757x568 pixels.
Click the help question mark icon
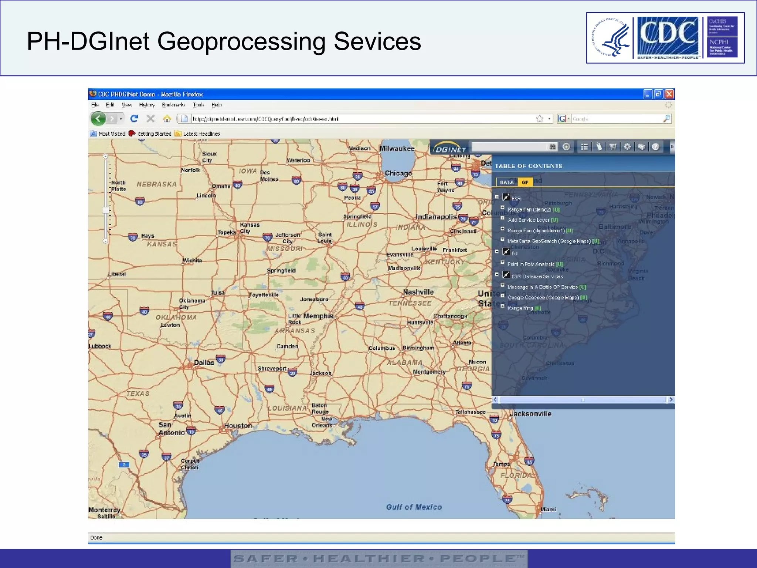coord(656,147)
